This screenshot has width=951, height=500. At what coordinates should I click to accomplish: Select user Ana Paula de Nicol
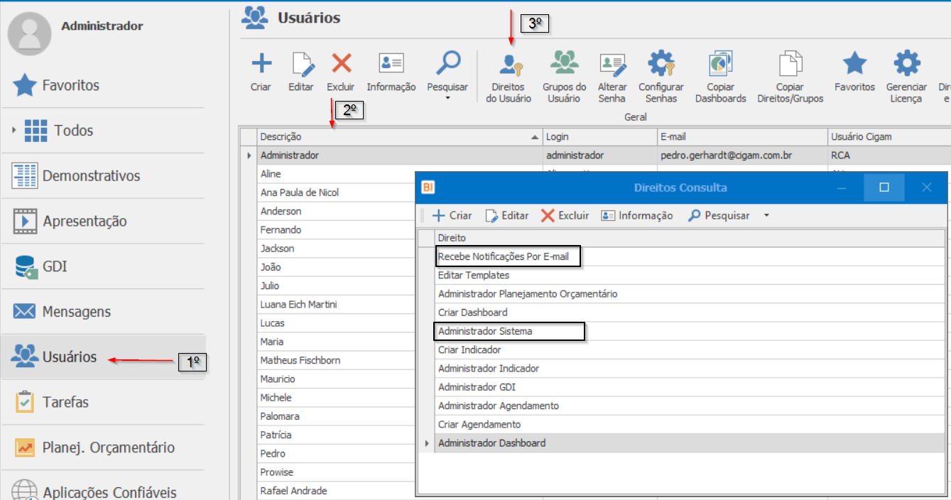[336, 192]
